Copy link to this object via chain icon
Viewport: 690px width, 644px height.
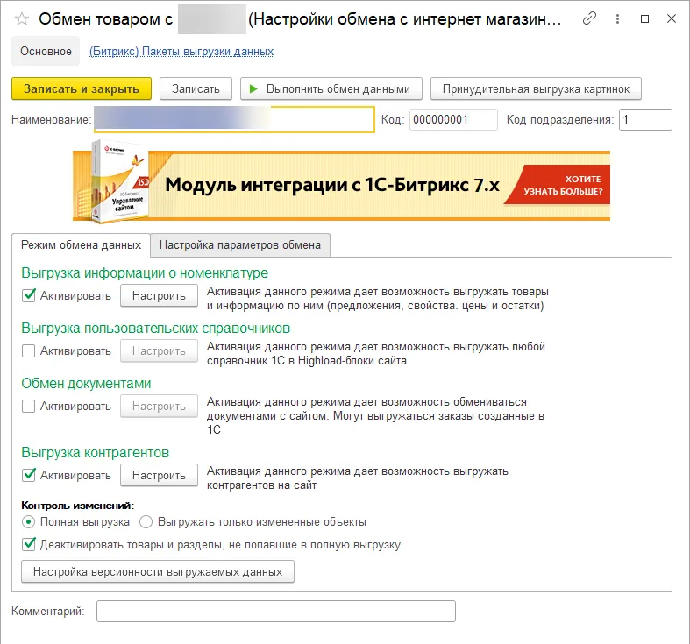click(589, 18)
